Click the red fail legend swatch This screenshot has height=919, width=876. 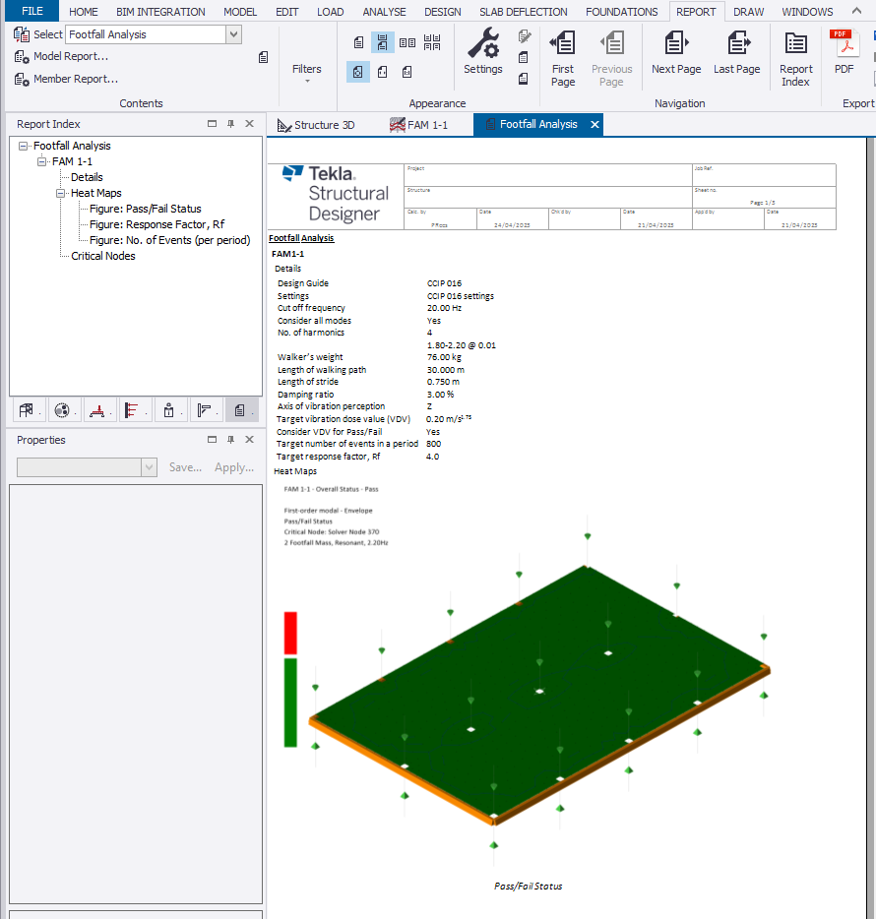(x=290, y=633)
